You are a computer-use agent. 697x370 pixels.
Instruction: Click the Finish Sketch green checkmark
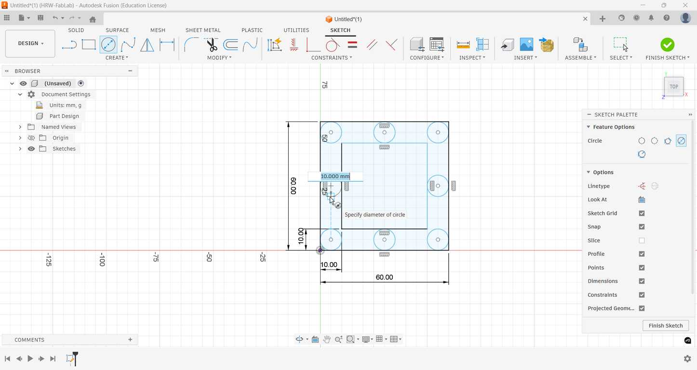(668, 45)
